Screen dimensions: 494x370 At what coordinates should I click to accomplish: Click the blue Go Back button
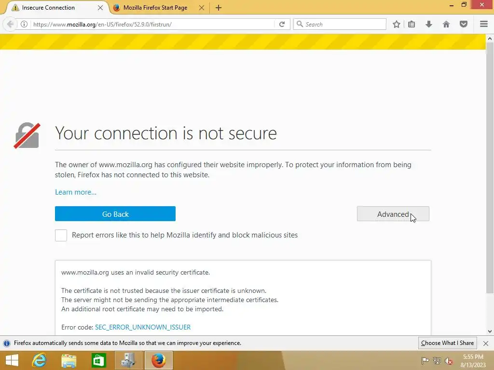[x=115, y=214]
